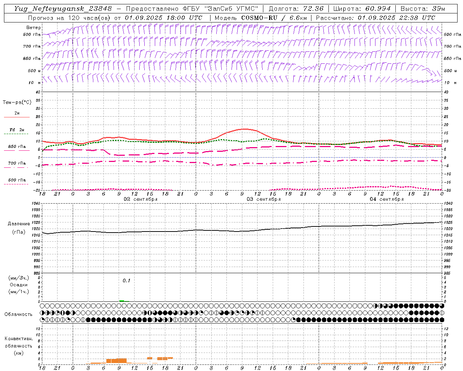463x371 pixels.
Task: Click the (мм/1ч.) unit label
Action: click(x=19, y=292)
